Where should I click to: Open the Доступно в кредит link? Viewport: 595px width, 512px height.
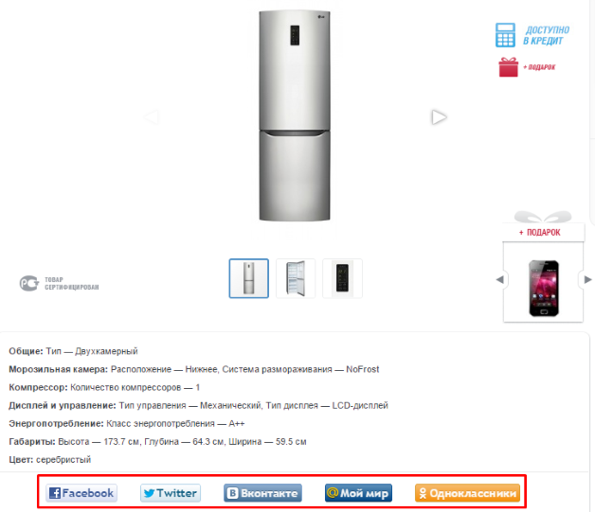click(546, 35)
